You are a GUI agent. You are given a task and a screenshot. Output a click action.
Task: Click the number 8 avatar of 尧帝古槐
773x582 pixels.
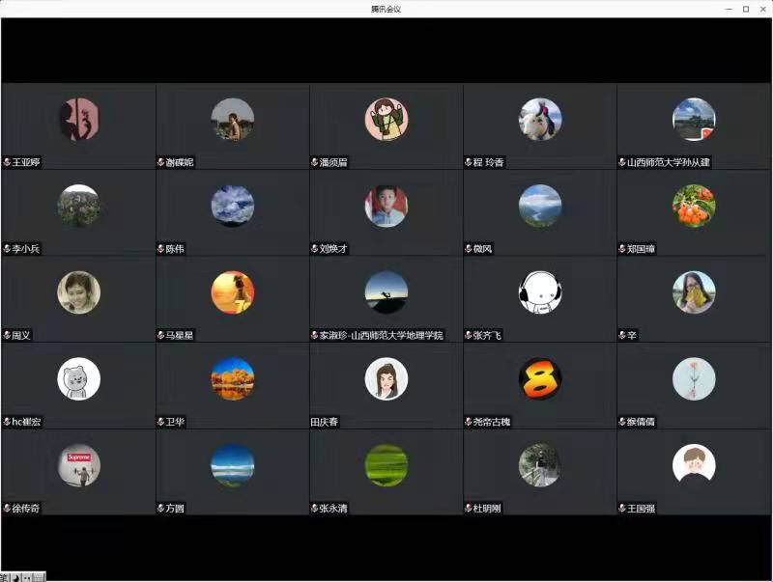(x=540, y=378)
